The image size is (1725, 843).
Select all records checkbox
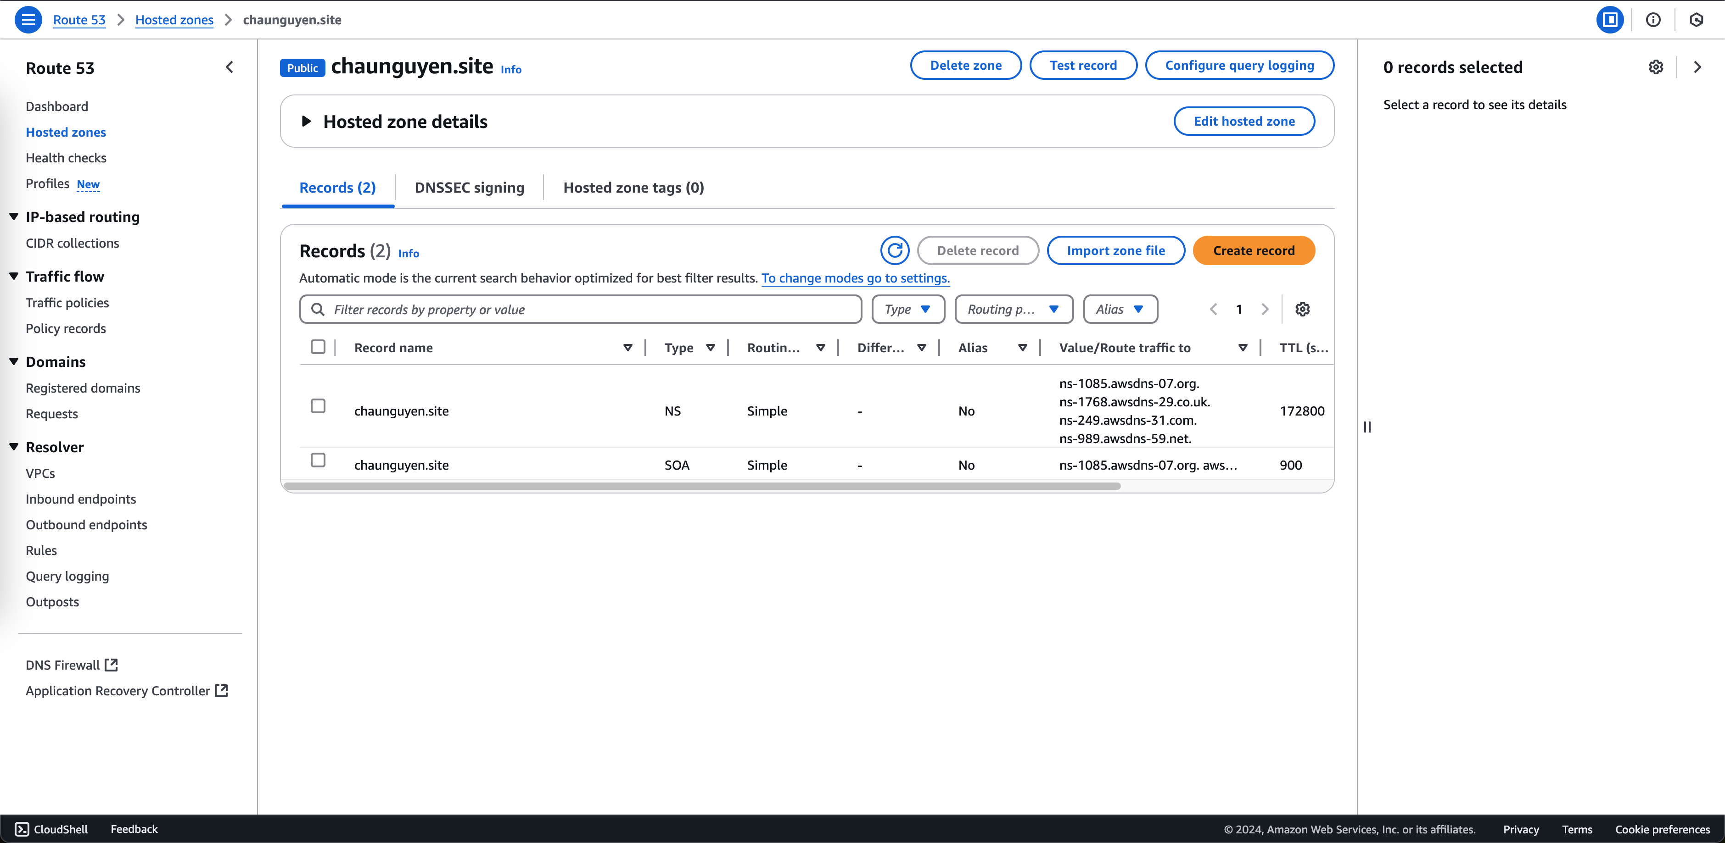(x=318, y=347)
